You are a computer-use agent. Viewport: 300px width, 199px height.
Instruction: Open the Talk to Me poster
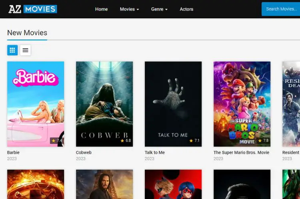(173, 104)
